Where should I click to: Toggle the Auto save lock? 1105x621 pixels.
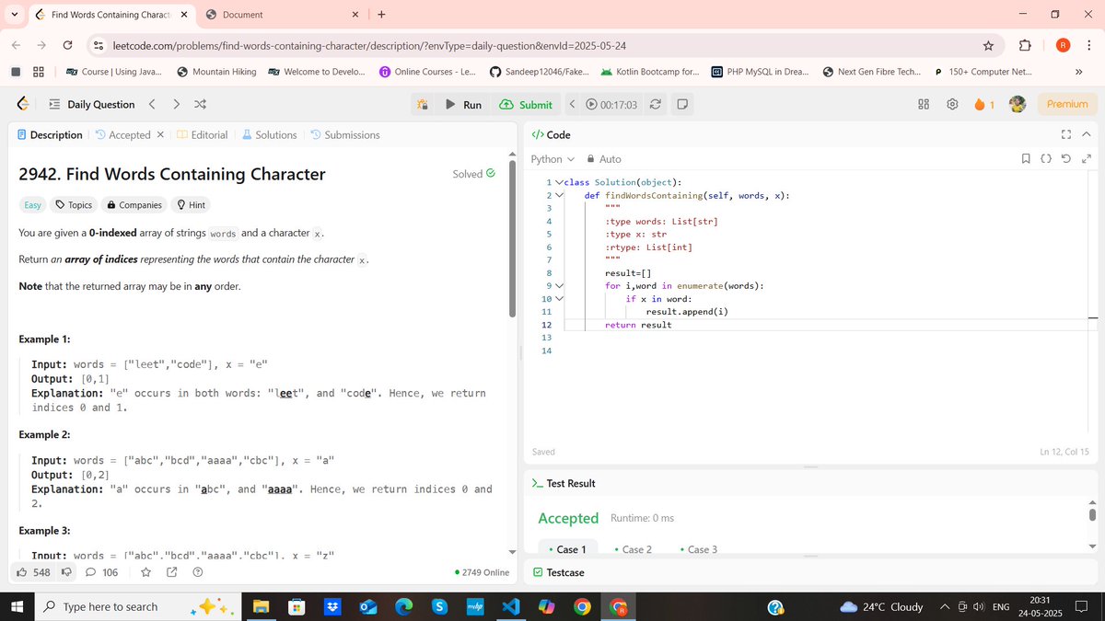point(605,159)
